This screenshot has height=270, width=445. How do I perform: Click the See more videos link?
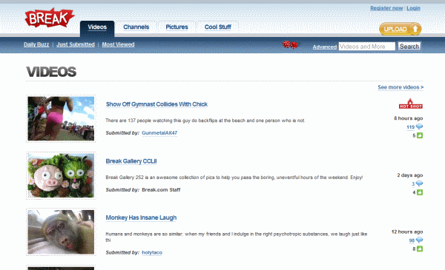(x=400, y=87)
